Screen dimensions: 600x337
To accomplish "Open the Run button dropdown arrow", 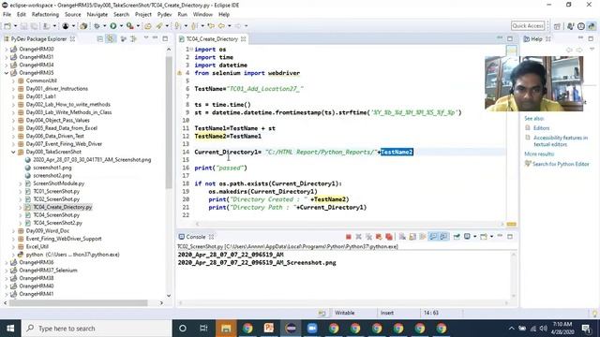I will pyautogui.click(x=121, y=26).
